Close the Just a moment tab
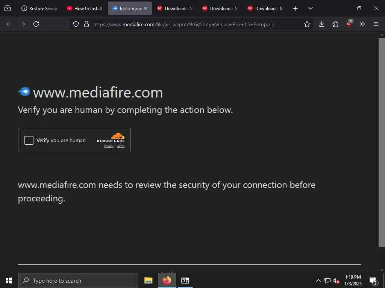 146,8
